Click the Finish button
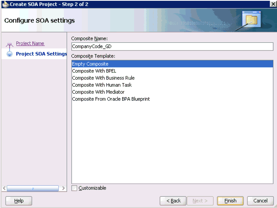Image resolution: width=277 pixels, height=208 pixels. pos(230,201)
